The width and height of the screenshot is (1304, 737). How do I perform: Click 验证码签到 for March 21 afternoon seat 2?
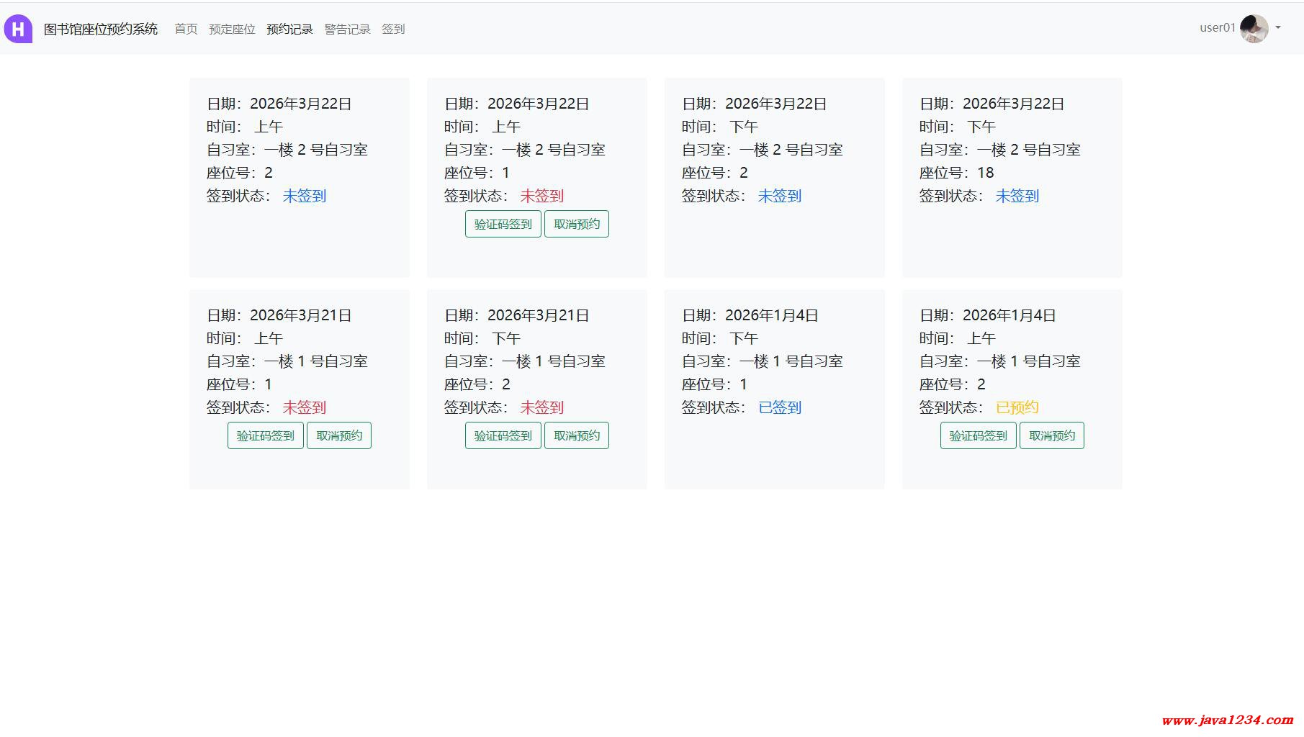coord(503,435)
